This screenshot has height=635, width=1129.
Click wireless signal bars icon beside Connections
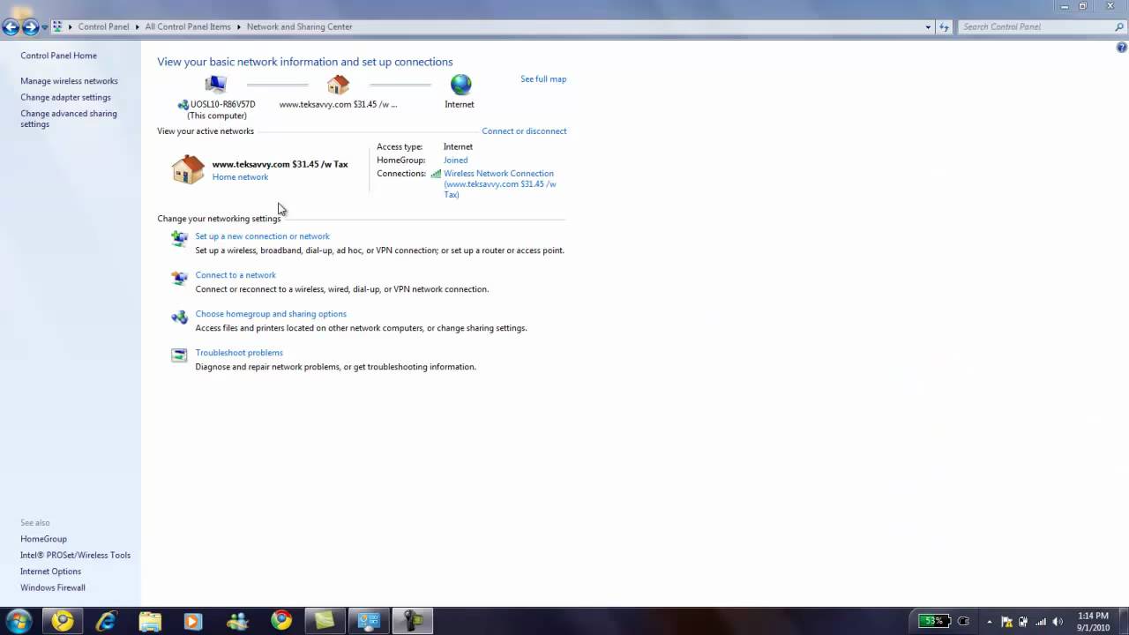click(x=436, y=174)
